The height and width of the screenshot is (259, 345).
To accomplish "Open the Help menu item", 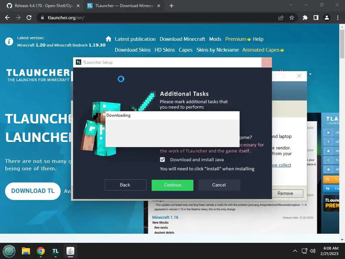I will click(x=258, y=39).
